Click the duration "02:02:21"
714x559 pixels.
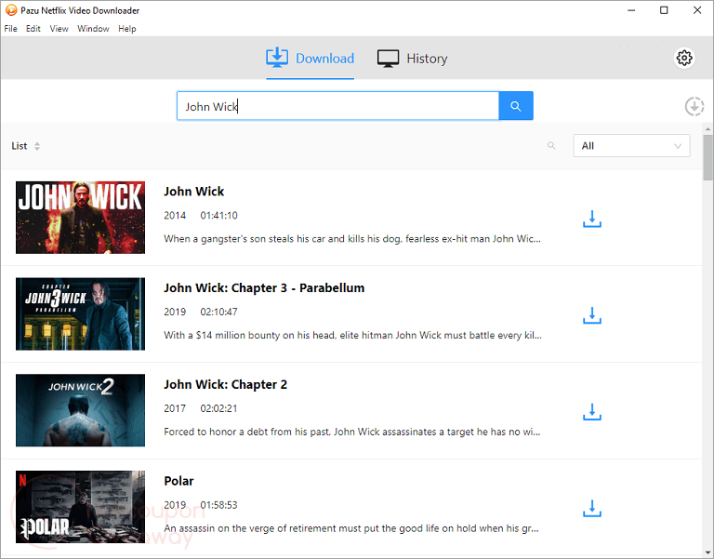point(219,408)
